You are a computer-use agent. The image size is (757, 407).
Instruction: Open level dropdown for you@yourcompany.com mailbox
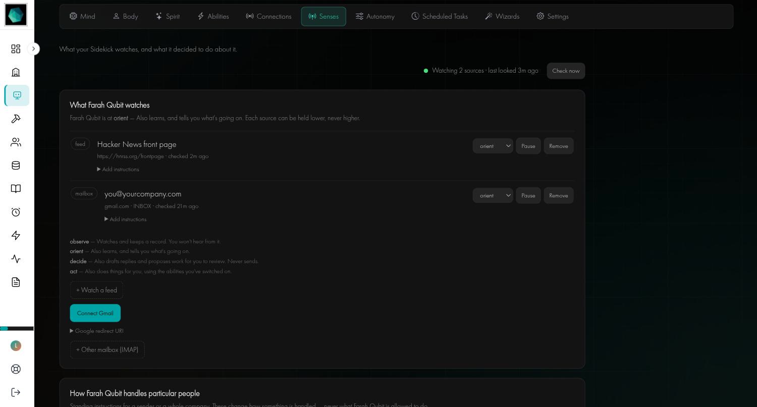tap(493, 195)
